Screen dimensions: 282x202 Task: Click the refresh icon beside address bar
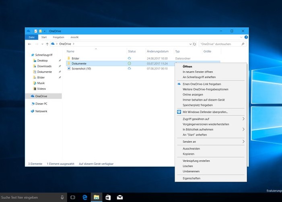tap(195, 44)
